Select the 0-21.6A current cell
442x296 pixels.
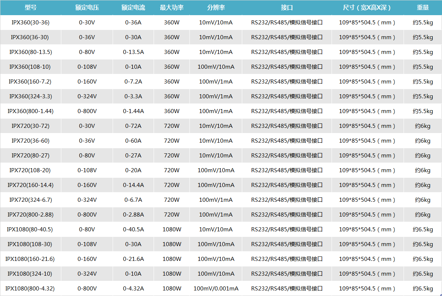coord(133,259)
